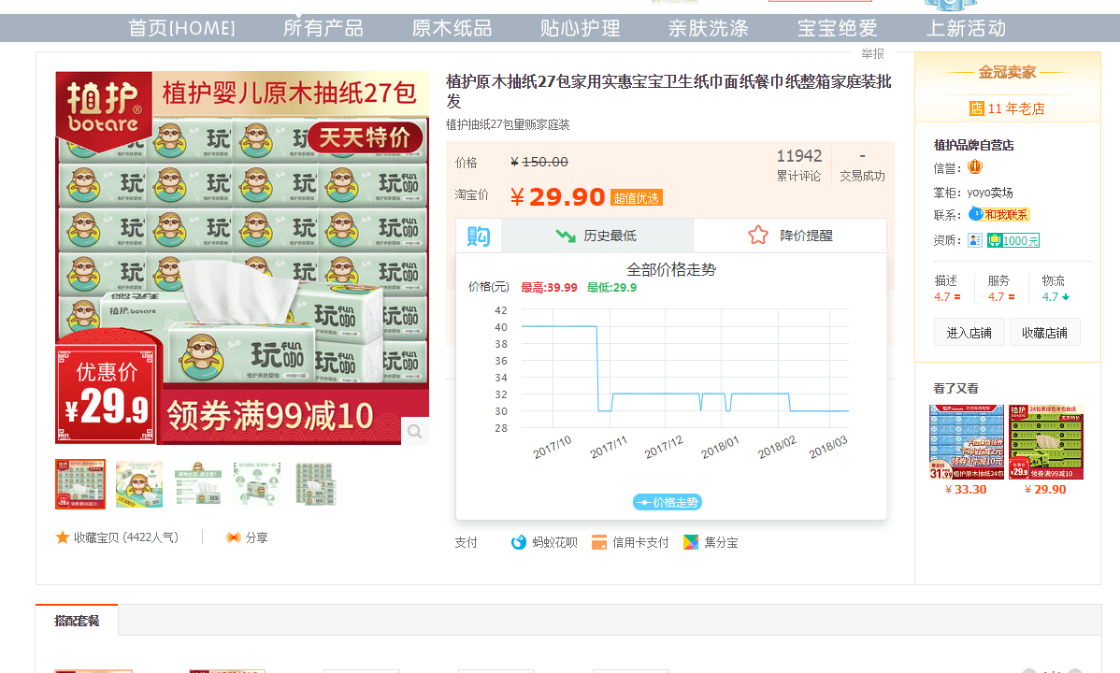
Task: Click the product title 植护原木抽纸27包
Action: click(x=668, y=91)
